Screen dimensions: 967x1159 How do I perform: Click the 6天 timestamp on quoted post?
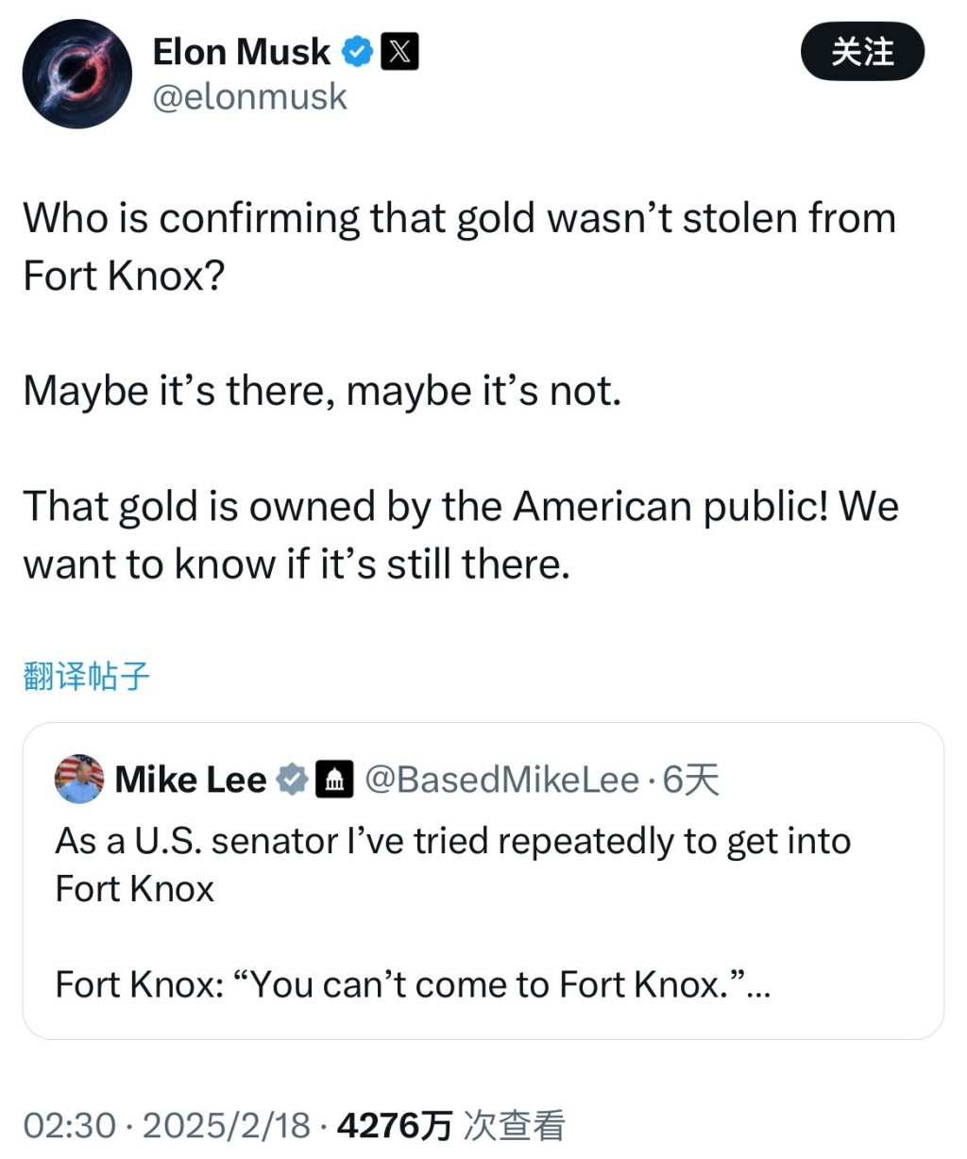coord(690,780)
